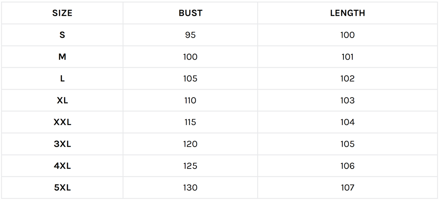
Task: Click bust value 115 for size XXL
Action: pyautogui.click(x=190, y=122)
